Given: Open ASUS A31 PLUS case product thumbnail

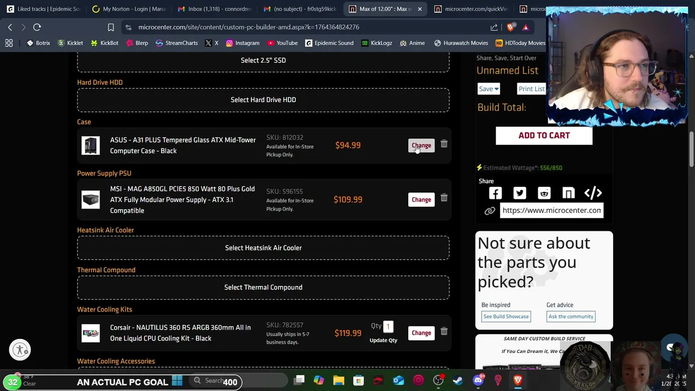Looking at the screenshot, I should (x=91, y=146).
